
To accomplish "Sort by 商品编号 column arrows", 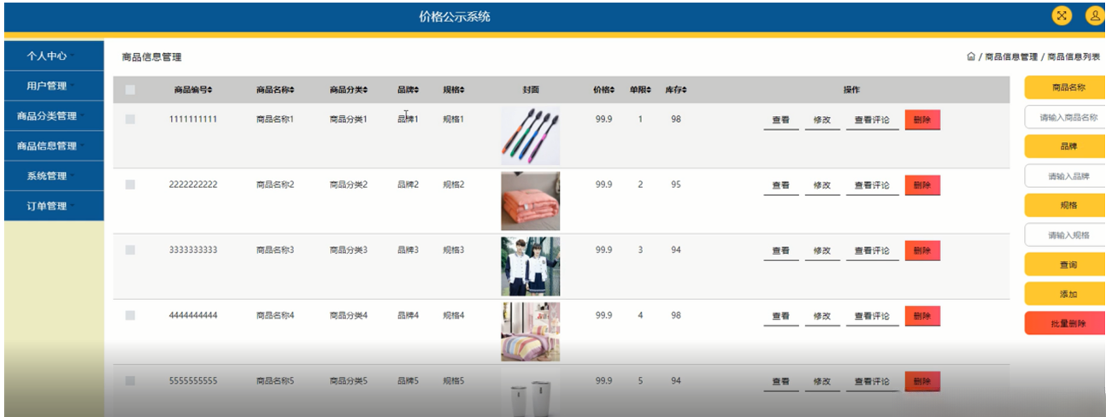I will click(x=209, y=90).
